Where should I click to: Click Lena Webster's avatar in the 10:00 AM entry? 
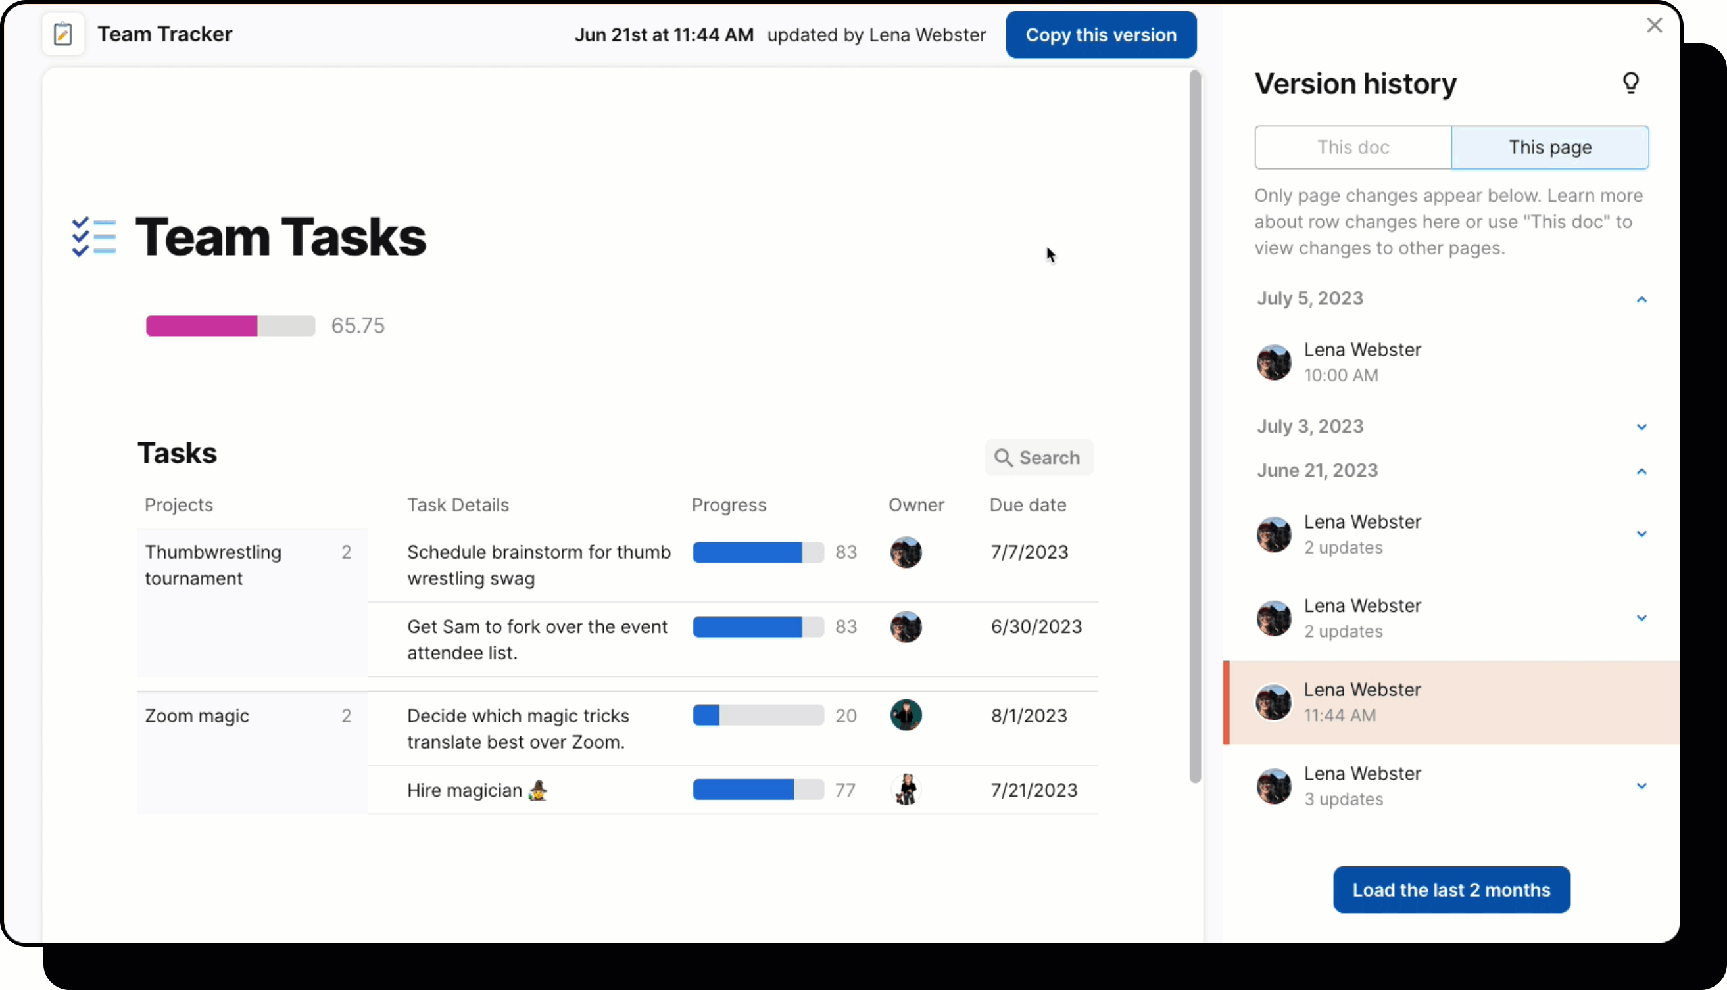pyautogui.click(x=1273, y=362)
